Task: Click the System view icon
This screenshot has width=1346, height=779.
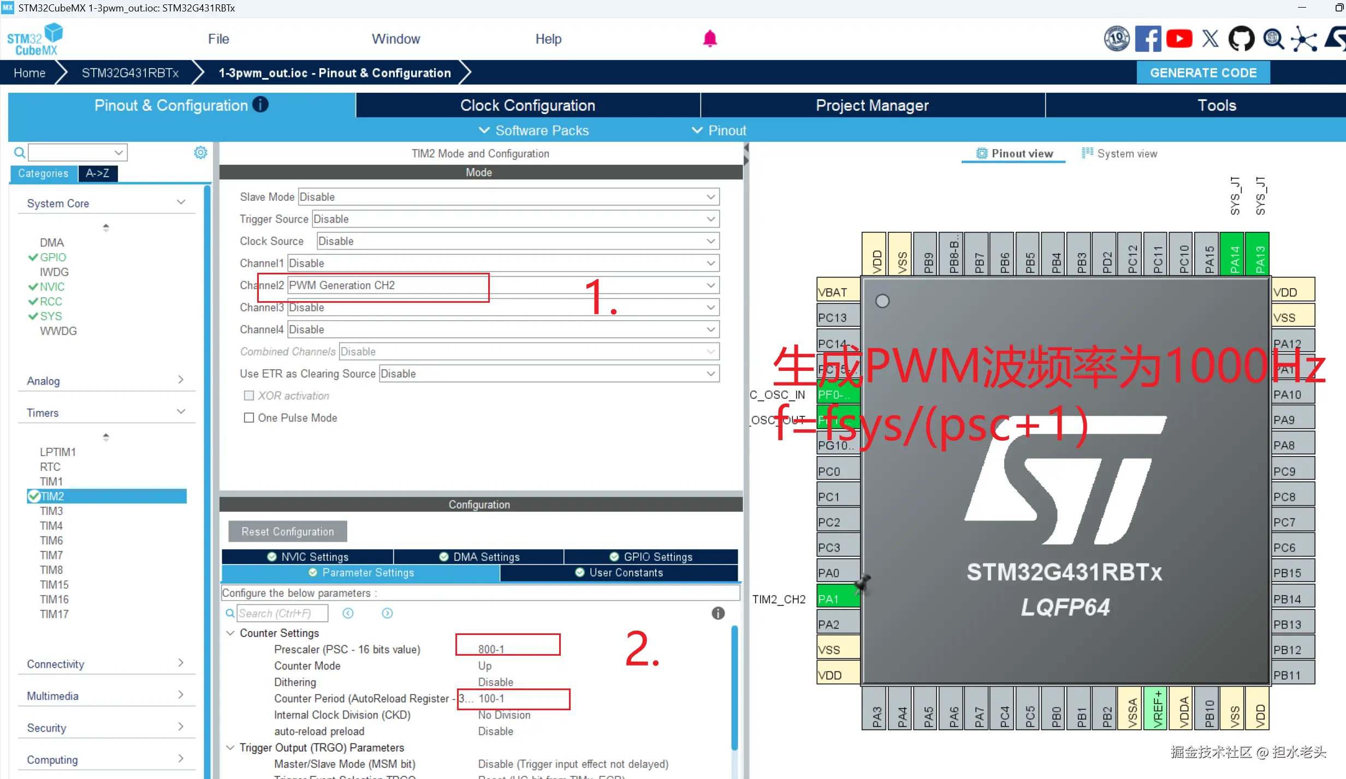Action: tap(1087, 153)
